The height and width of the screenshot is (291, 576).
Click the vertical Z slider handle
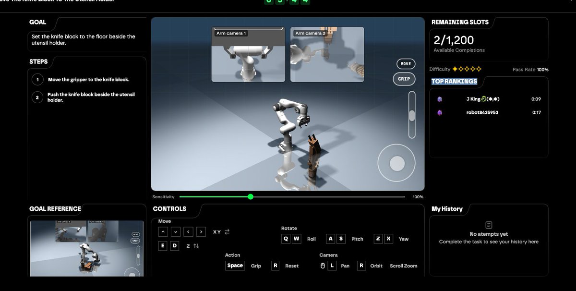[x=412, y=115]
